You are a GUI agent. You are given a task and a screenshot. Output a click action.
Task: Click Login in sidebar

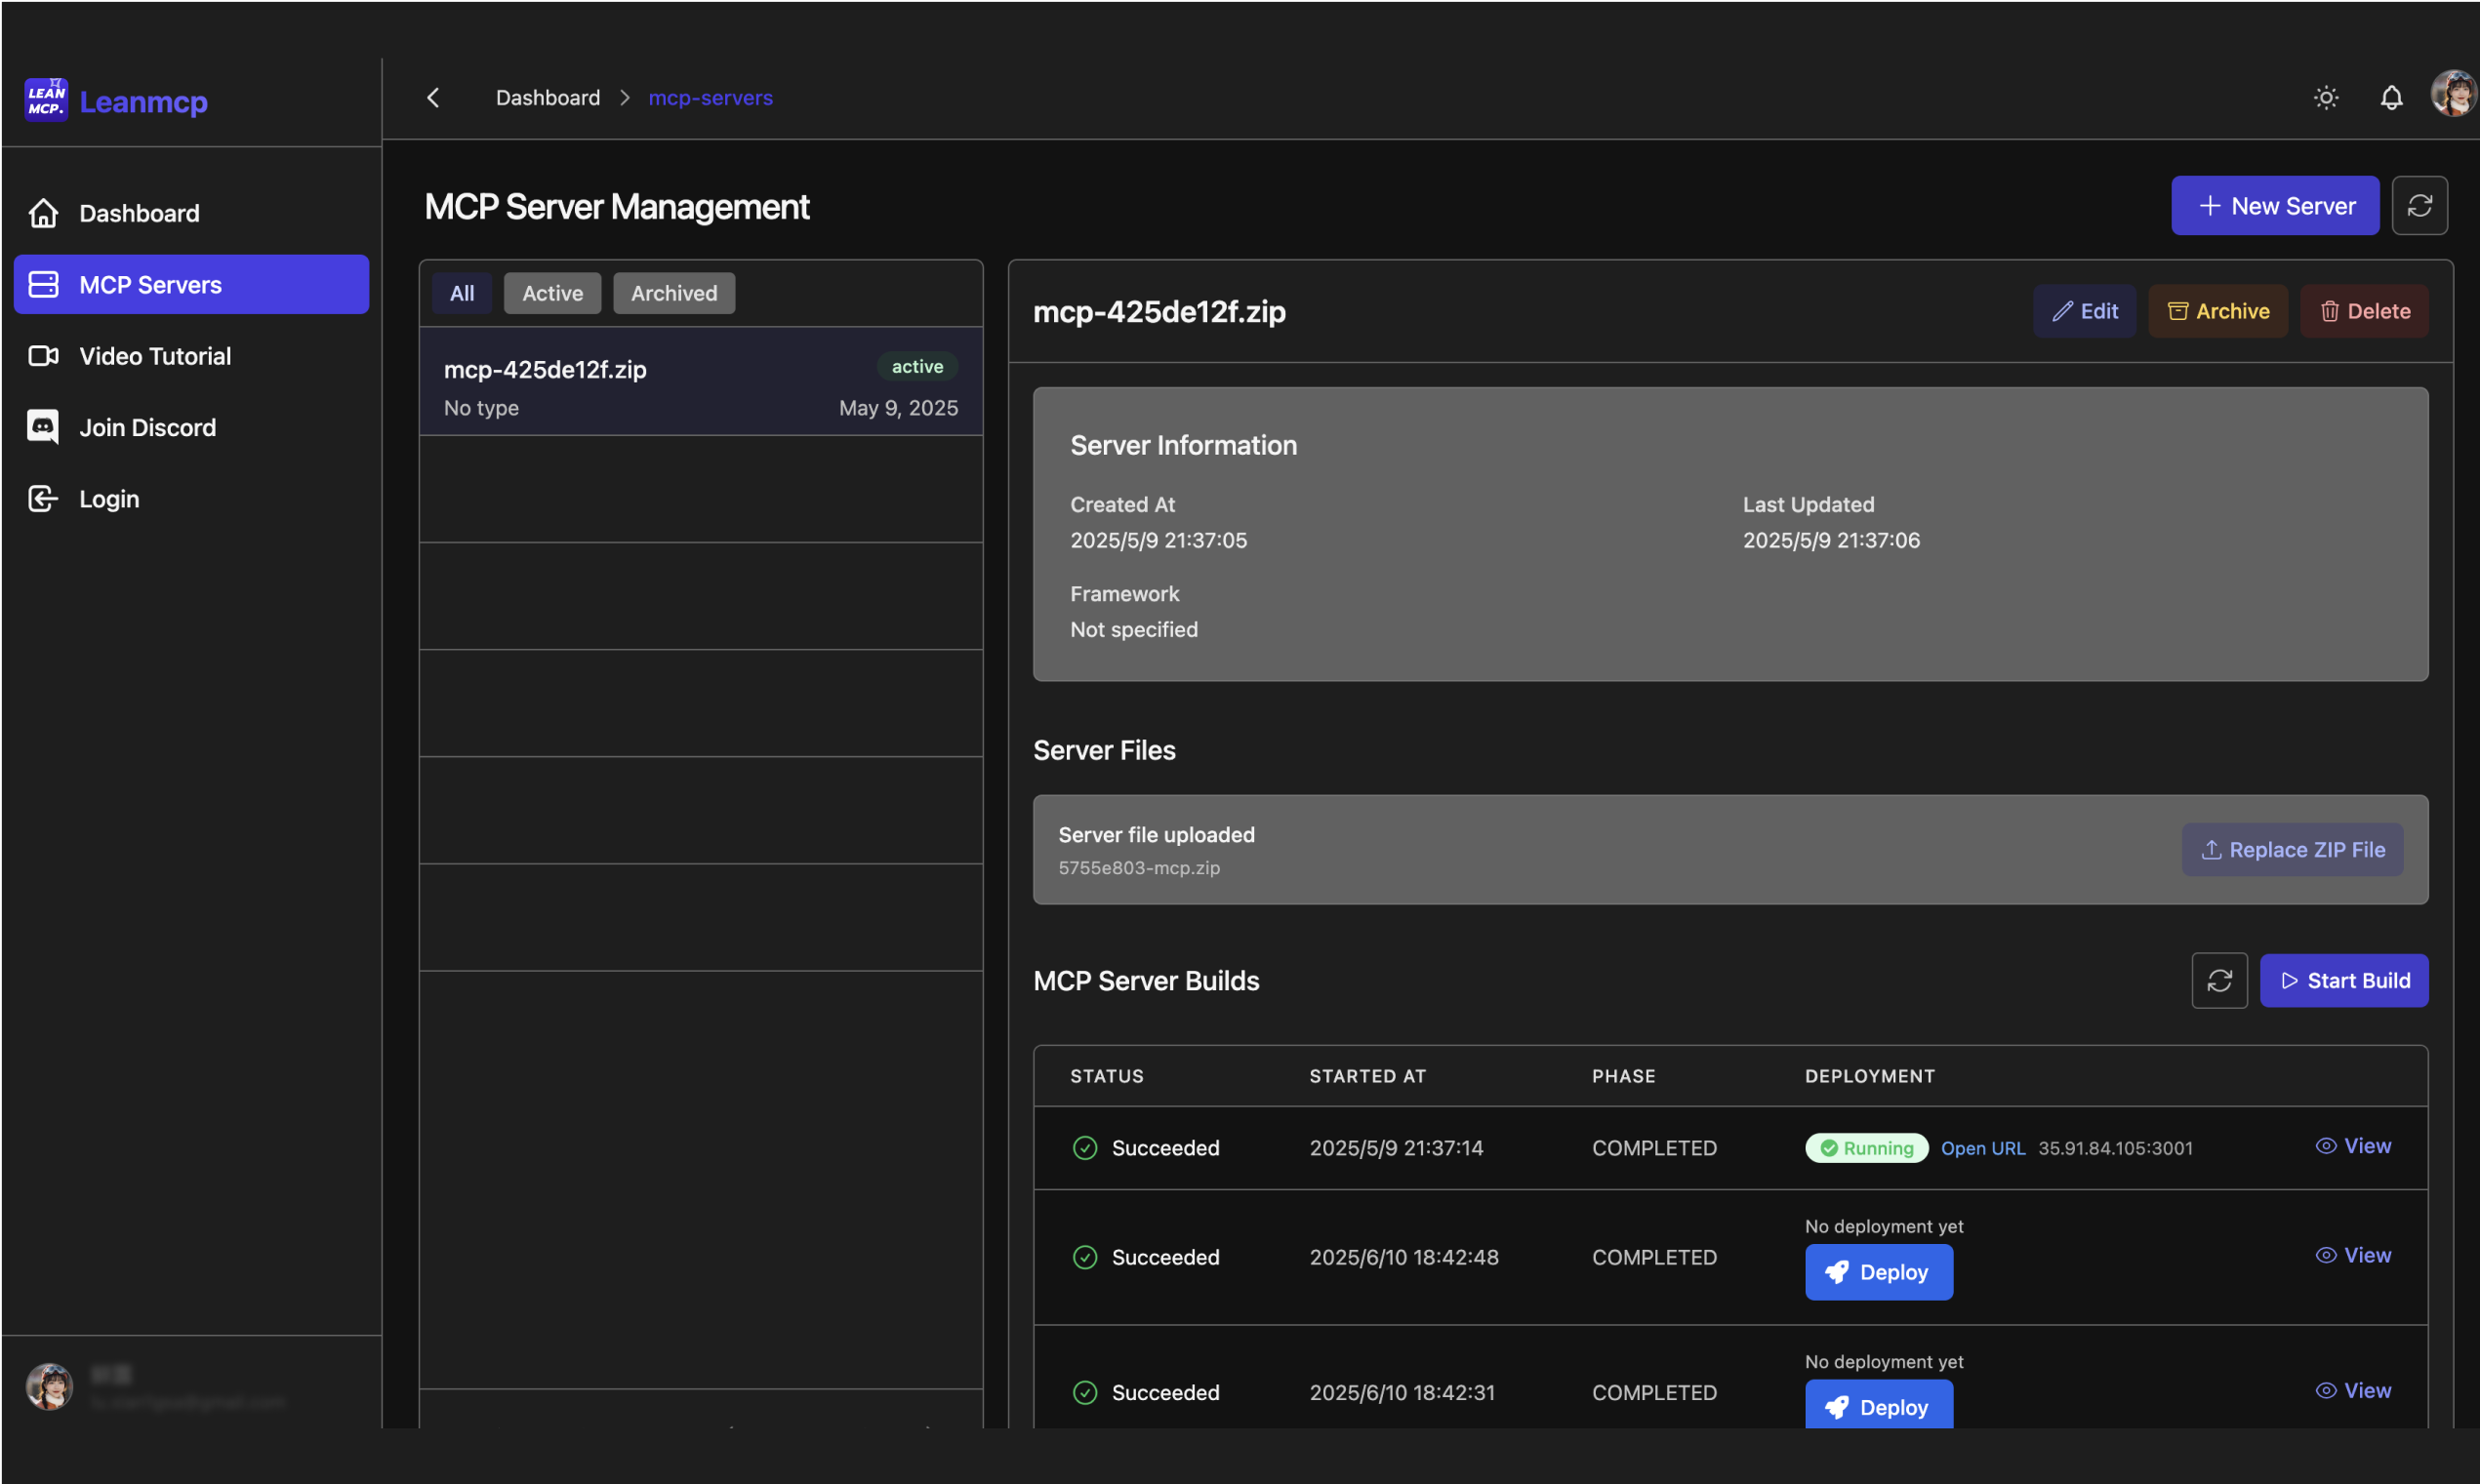[x=109, y=499]
